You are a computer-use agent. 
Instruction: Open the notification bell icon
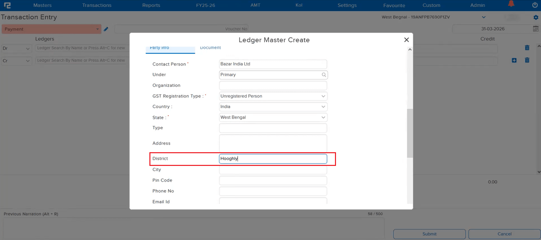point(511,4)
